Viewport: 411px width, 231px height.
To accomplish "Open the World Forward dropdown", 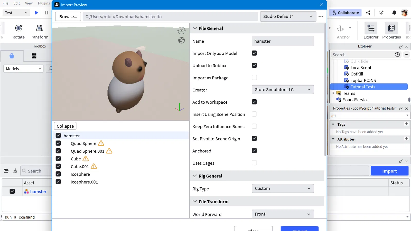I will 283,214.
